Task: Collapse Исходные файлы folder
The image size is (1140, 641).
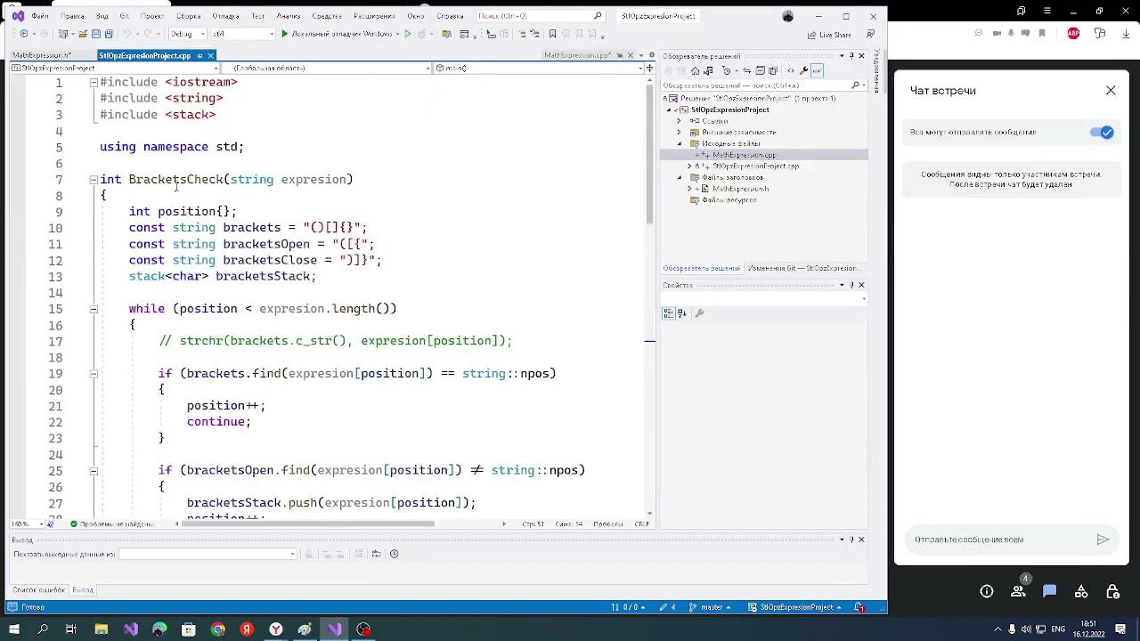Action: (680, 143)
